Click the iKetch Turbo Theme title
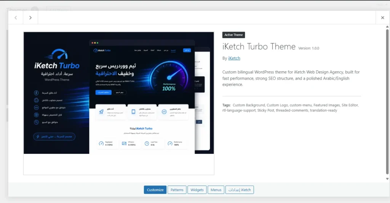This screenshot has height=203, width=390. click(x=259, y=46)
